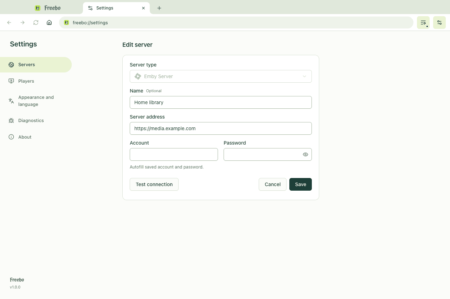Screen dimensions: 450x299
Task: Click the Freebo icon in address bar
Action: pos(66,23)
